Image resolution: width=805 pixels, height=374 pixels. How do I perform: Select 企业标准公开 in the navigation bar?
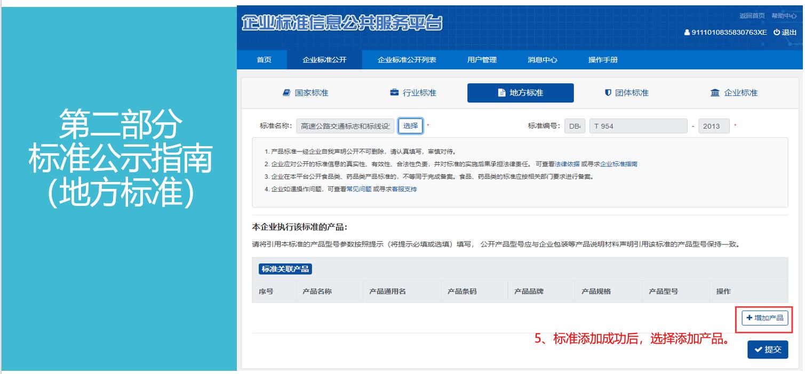pos(324,60)
